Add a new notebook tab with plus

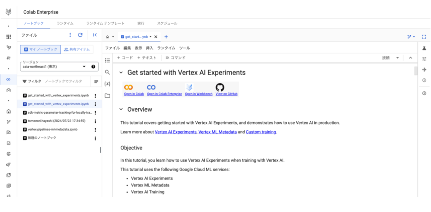166,37
